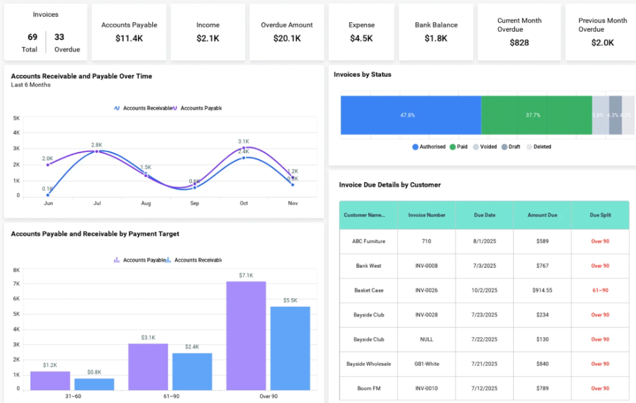Select the blue 47.8% Authorised bar segment
Screen dimensions: 636x403
[x=411, y=115]
